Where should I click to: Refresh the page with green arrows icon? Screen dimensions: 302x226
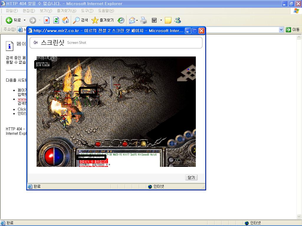[56, 20]
